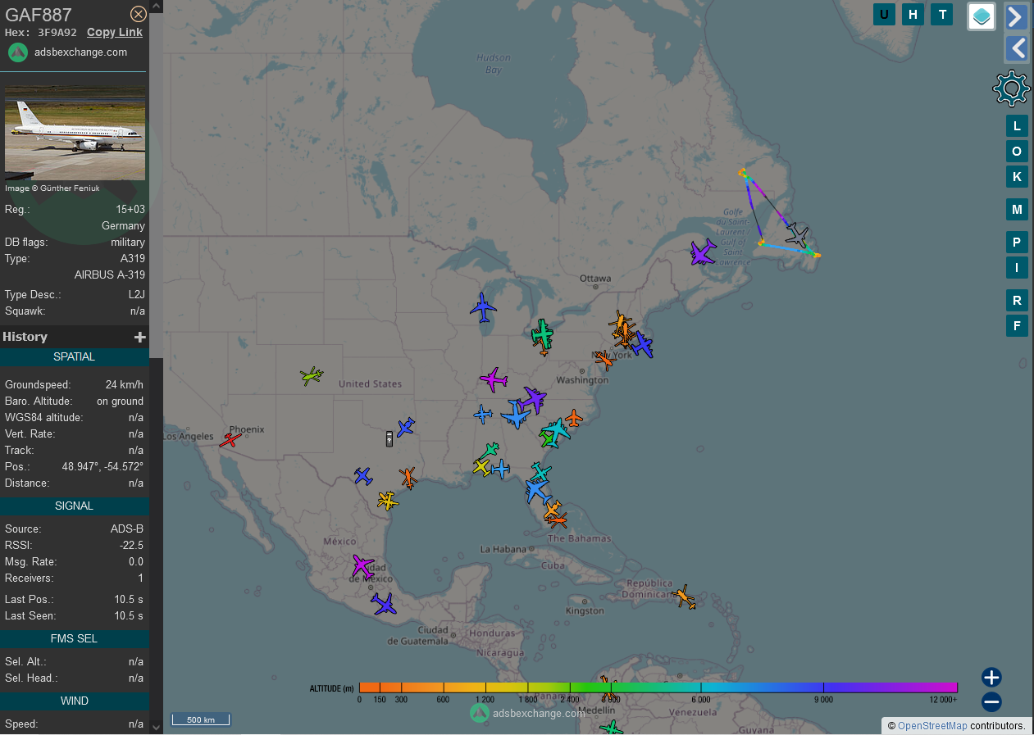The height and width of the screenshot is (735, 1034).
Task: Click the position value 48.947°, -54.572°
Action: click(x=102, y=467)
